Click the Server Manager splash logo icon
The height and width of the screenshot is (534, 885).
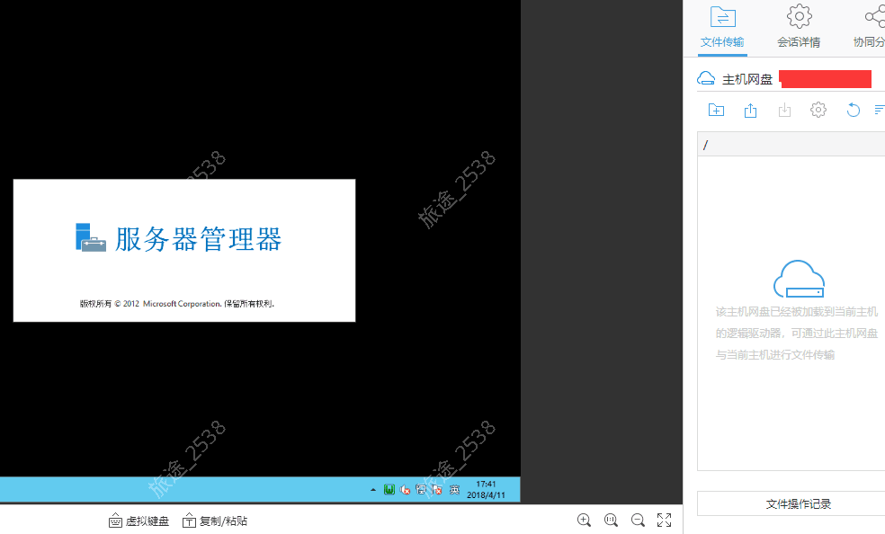[x=90, y=237]
